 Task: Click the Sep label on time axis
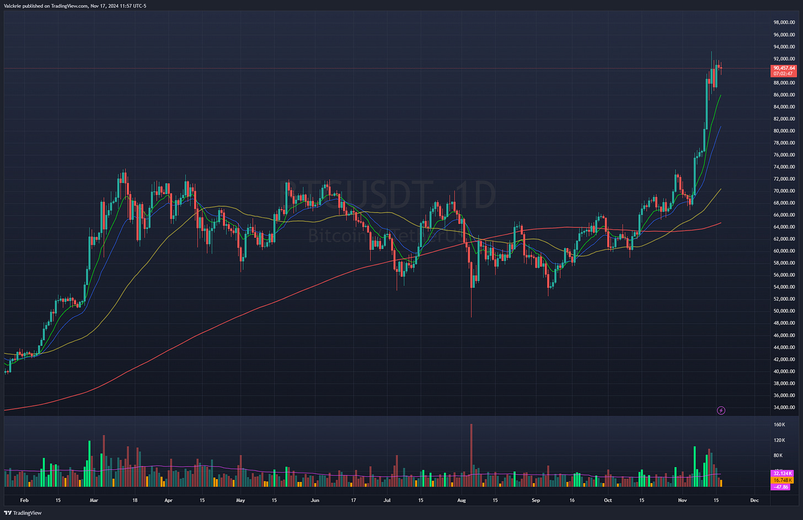point(536,501)
